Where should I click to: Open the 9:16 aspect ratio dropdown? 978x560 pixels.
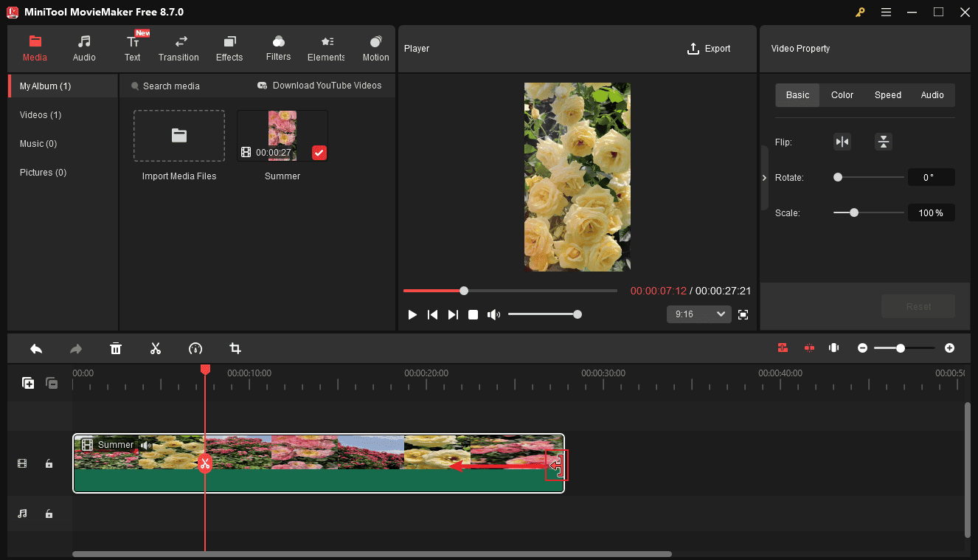pos(698,314)
